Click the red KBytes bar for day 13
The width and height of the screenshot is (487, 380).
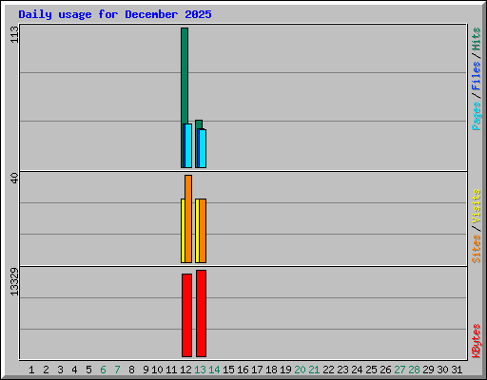201,313
